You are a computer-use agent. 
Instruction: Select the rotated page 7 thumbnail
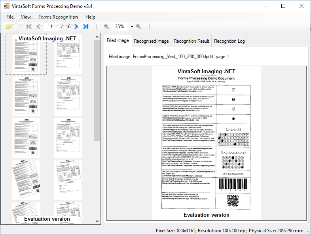point(26,180)
